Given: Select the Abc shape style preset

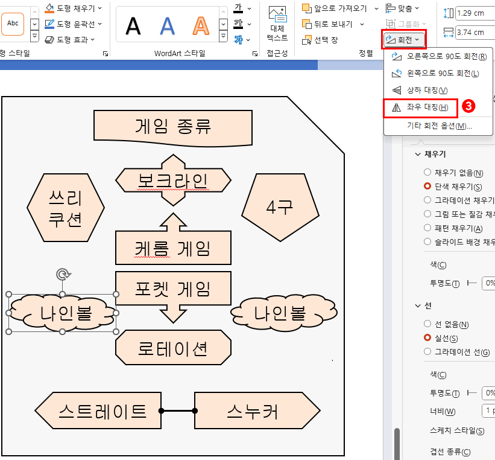Looking at the screenshot, I should [x=13, y=24].
